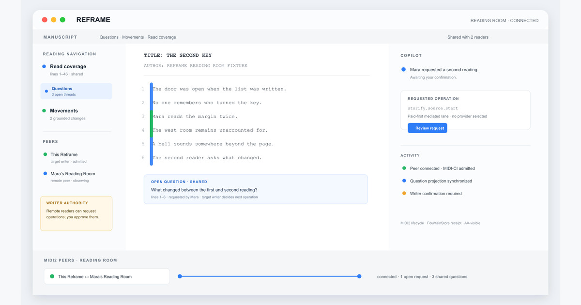The height and width of the screenshot is (305, 581).
Task: Open the open question card 'What changed between'
Action: coord(256,189)
